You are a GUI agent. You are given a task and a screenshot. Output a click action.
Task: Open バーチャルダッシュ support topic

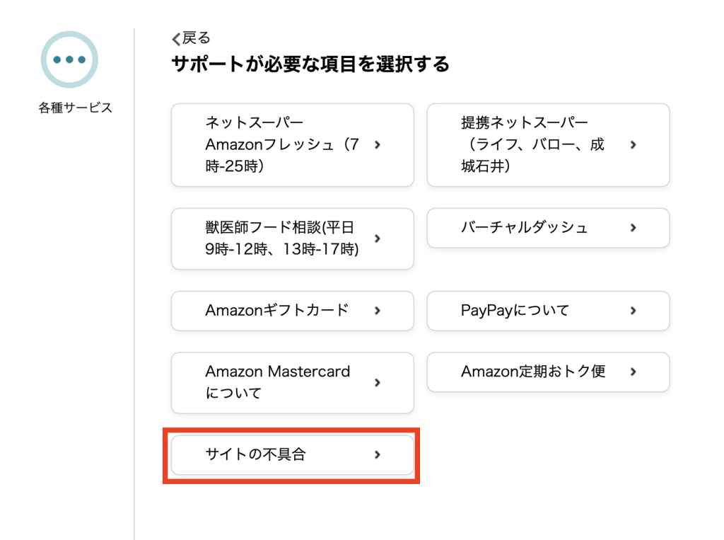548,227
